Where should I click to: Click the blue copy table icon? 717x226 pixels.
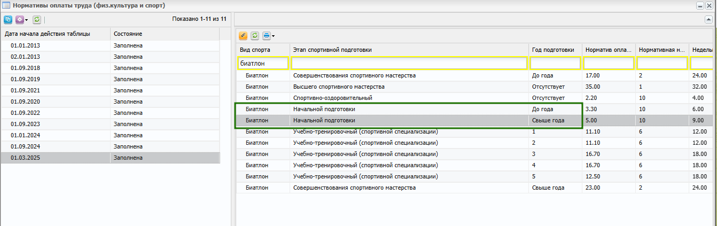(8, 19)
